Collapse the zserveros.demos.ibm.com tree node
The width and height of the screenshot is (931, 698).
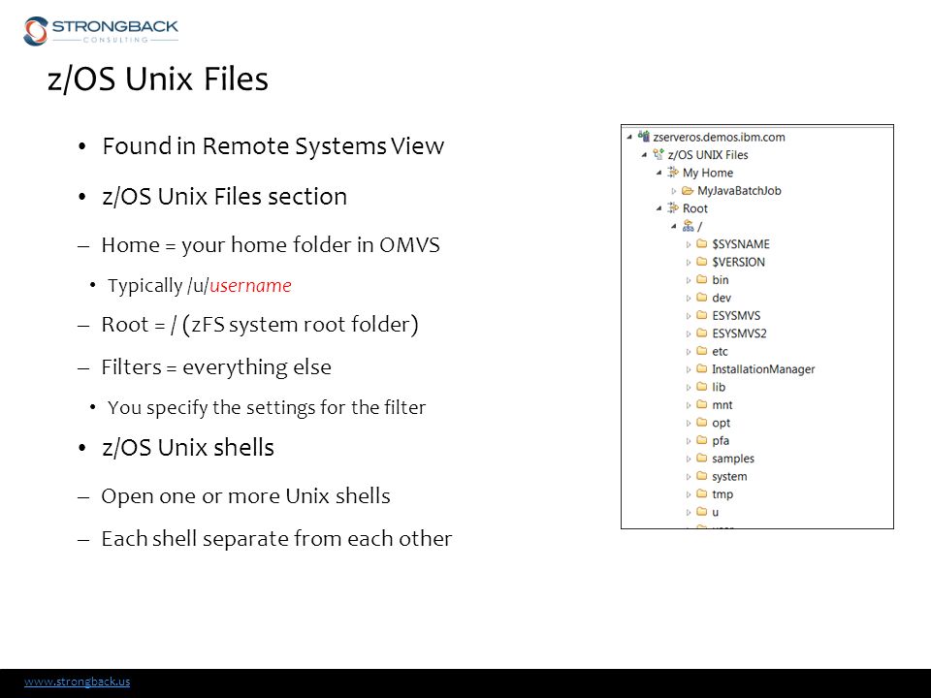pos(629,137)
